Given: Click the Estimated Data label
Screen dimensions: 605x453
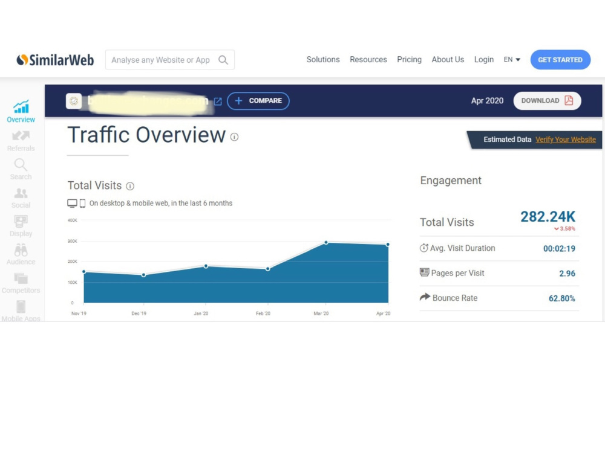Looking at the screenshot, I should pyautogui.click(x=508, y=140).
